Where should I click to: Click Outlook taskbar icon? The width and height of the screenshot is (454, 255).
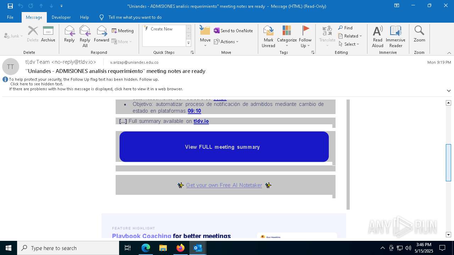(x=198, y=248)
